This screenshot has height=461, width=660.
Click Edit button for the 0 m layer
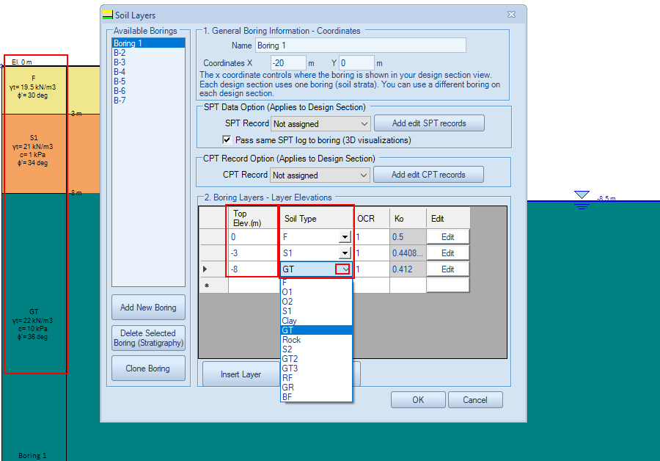(x=448, y=237)
